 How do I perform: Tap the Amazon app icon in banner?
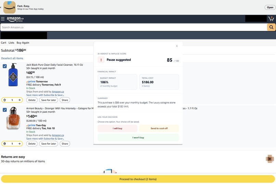coord(10,8)
